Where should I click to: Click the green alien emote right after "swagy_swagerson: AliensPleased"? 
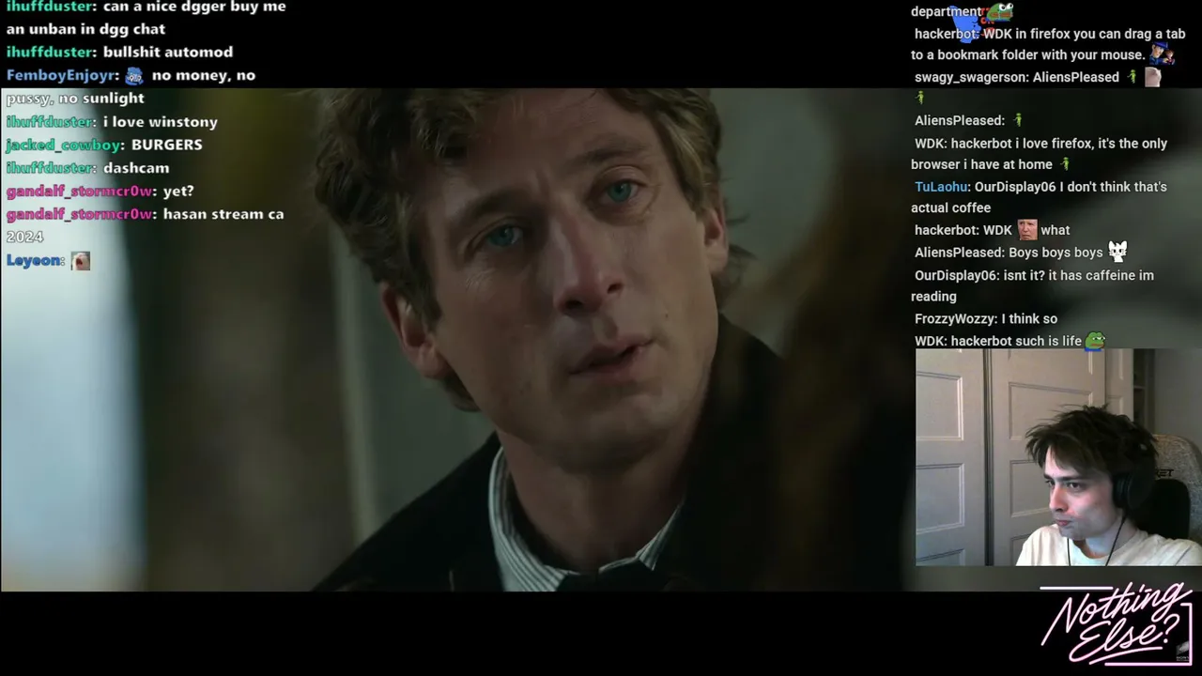point(1132,77)
